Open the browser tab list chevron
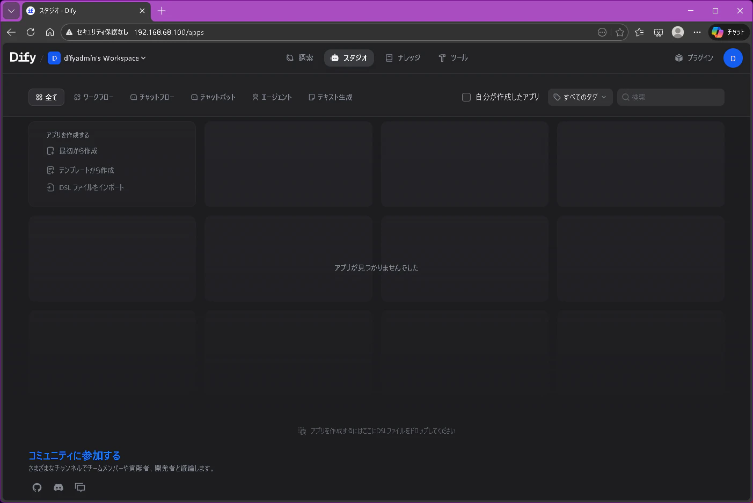 pyautogui.click(x=11, y=11)
